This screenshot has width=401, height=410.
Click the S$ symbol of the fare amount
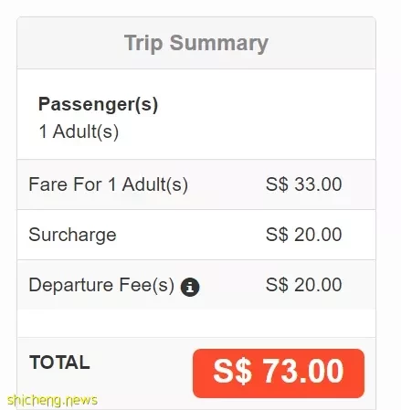(277, 184)
